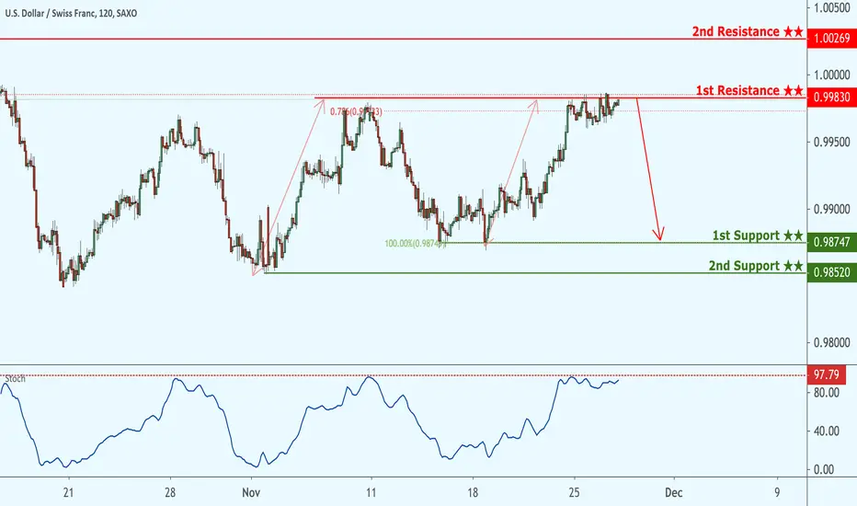Click the 0.00 stochastic axis label
Viewport: 857px width, 506px height.
click(824, 469)
